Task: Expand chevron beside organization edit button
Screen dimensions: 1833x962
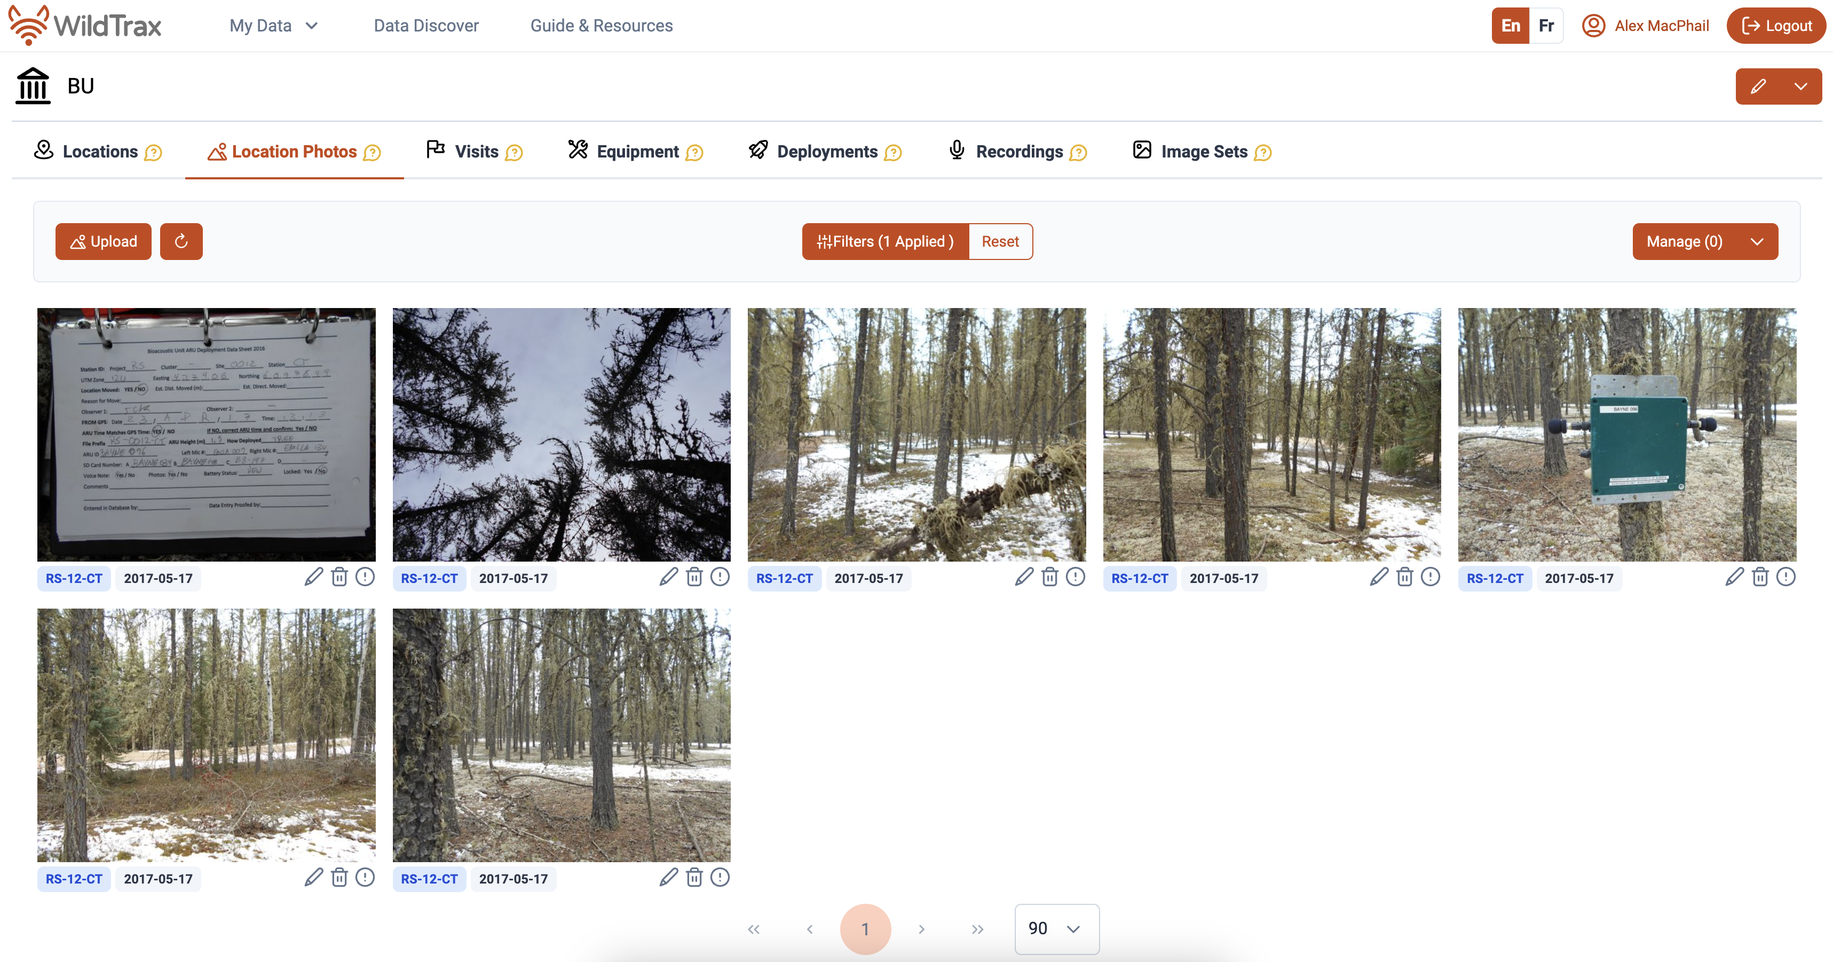Action: pos(1800,87)
